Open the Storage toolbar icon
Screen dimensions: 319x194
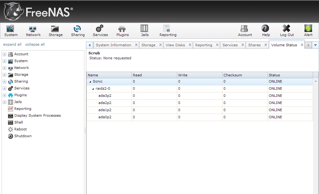(56, 31)
